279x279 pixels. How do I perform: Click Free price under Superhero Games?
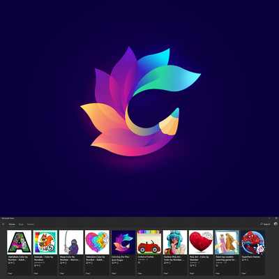[x=243, y=273]
